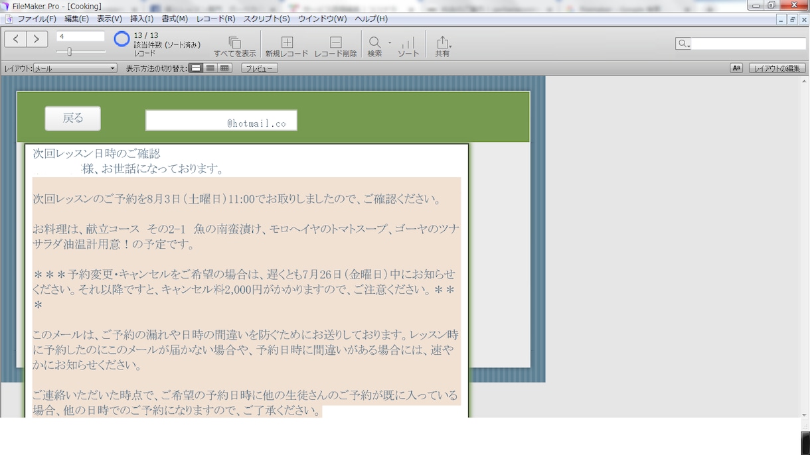Viewport: 810px width, 455px height.
Task: Click the vertical scrollbar up arrow
Action: (x=804, y=81)
